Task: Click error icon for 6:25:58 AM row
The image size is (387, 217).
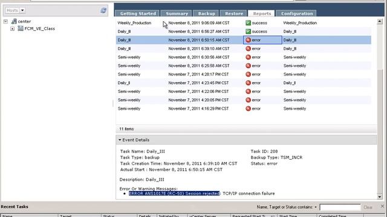Action: coord(249,66)
